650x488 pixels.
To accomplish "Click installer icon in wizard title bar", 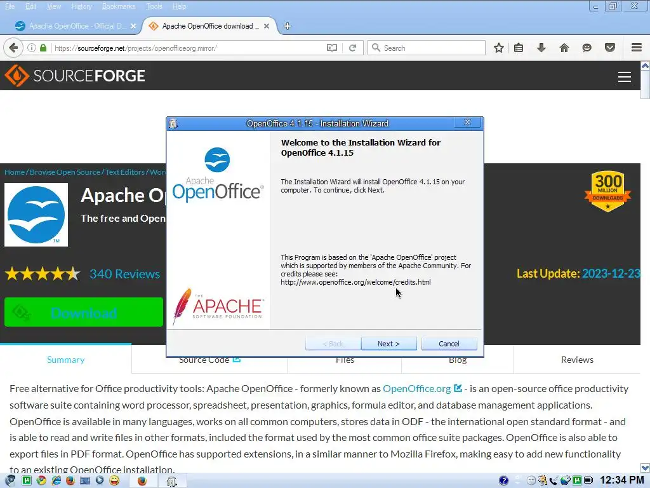I will pyautogui.click(x=173, y=124).
